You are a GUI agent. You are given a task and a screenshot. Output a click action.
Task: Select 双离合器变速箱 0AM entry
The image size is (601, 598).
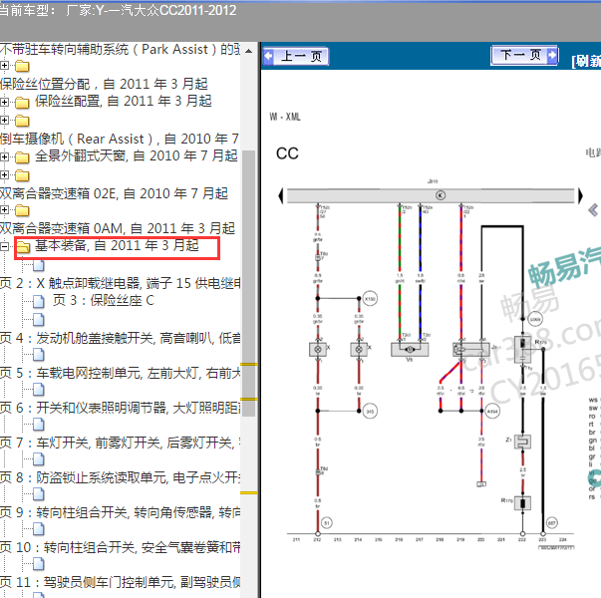(x=118, y=228)
